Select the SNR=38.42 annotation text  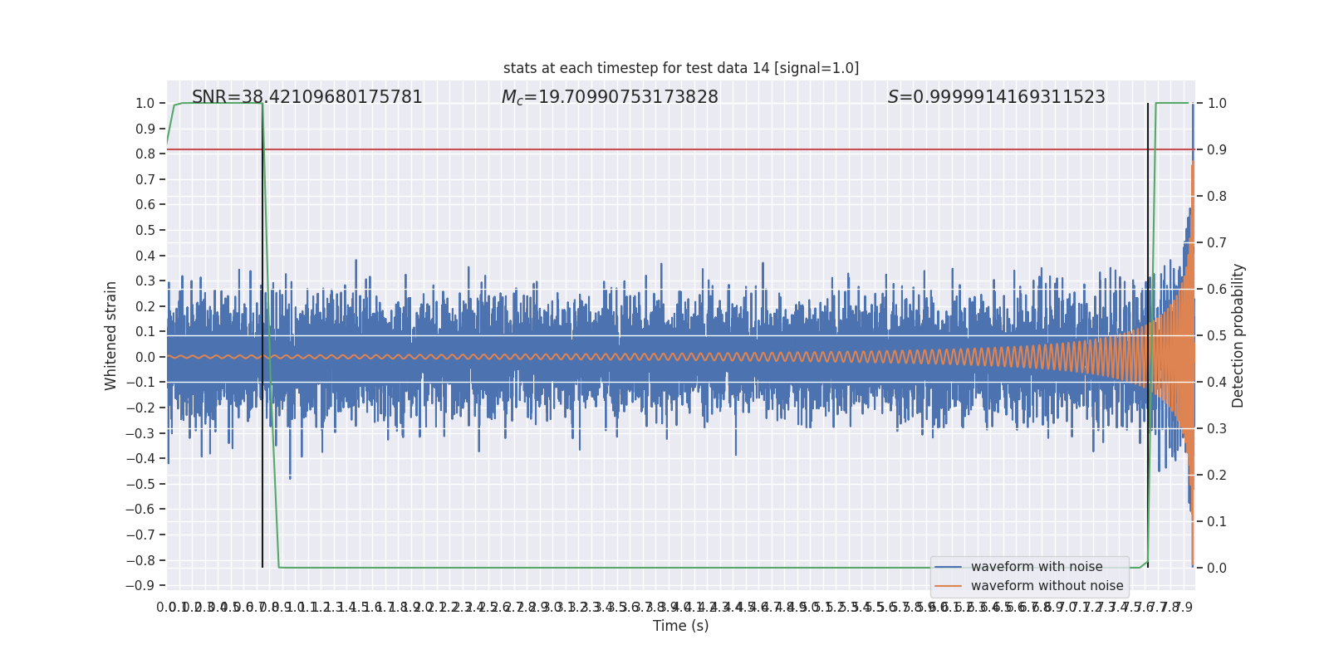tap(307, 97)
